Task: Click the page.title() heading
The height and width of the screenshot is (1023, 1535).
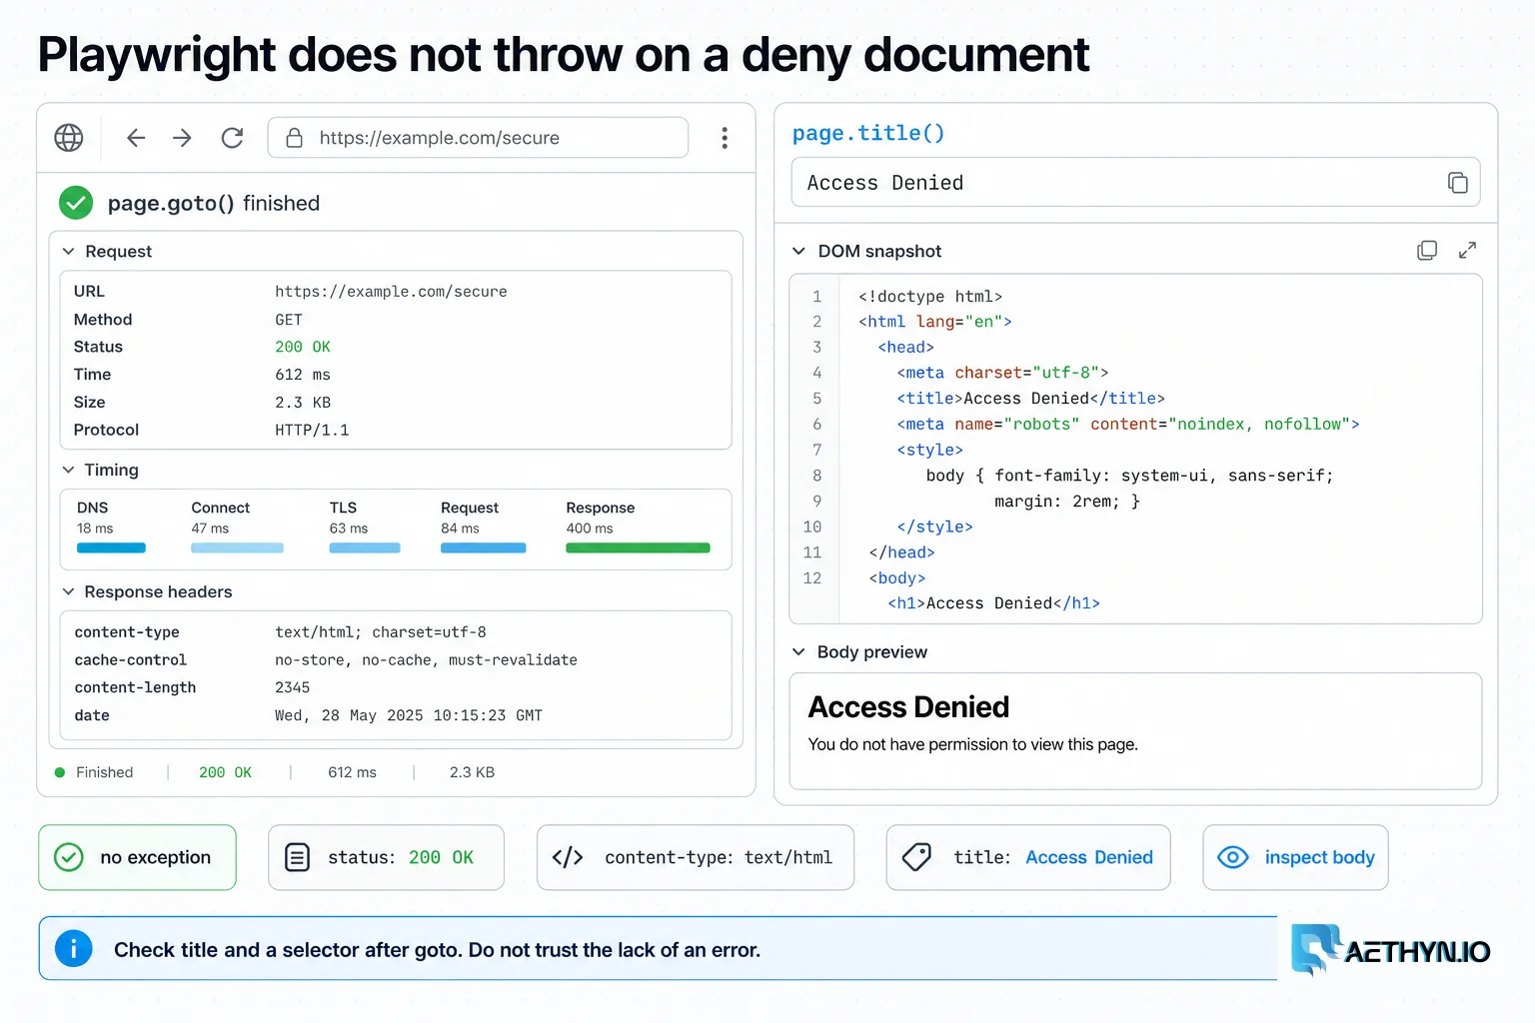Action: pyautogui.click(x=867, y=133)
